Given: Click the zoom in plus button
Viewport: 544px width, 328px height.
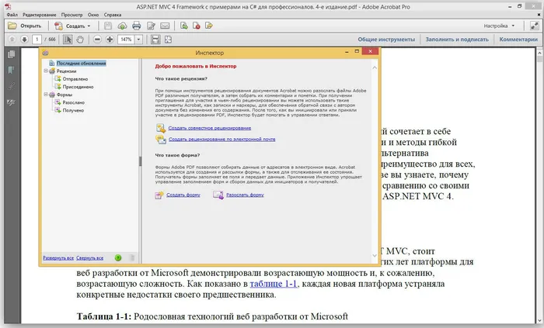Looking at the screenshot, I should 110,40.
